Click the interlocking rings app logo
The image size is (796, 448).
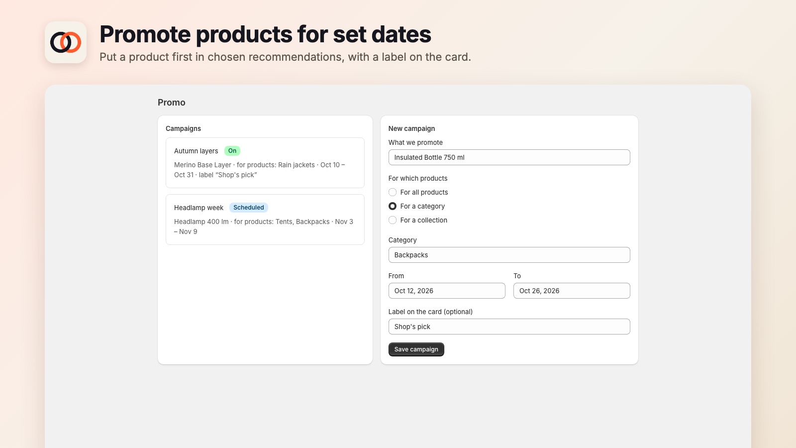click(x=66, y=42)
